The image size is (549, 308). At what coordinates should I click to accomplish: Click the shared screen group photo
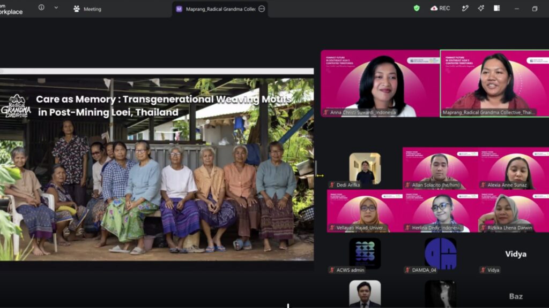click(x=157, y=169)
